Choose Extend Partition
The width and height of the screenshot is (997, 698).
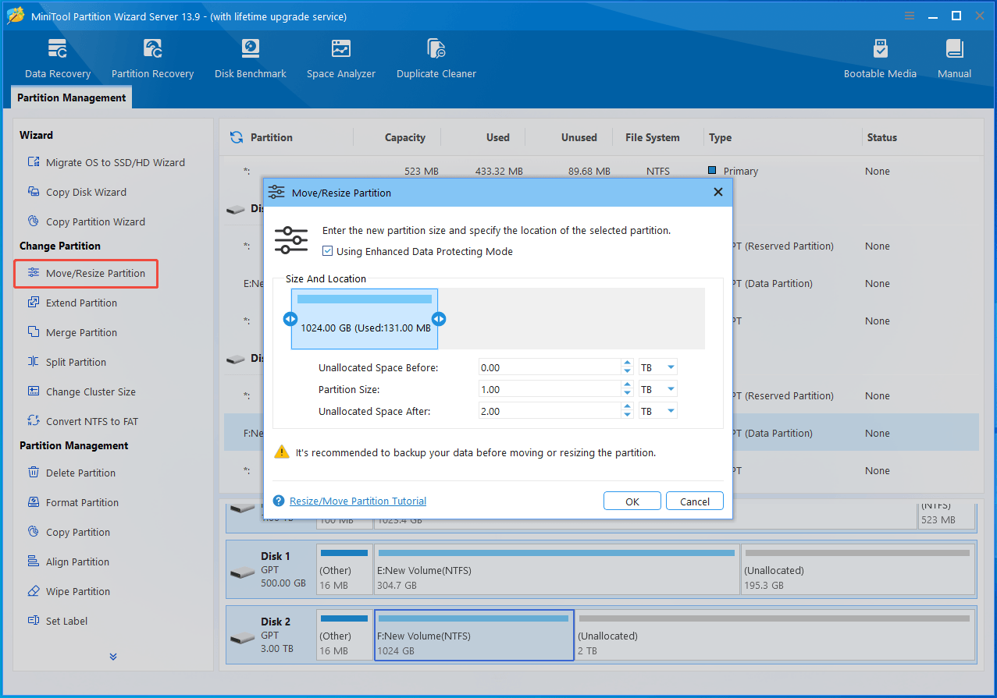pos(72,303)
